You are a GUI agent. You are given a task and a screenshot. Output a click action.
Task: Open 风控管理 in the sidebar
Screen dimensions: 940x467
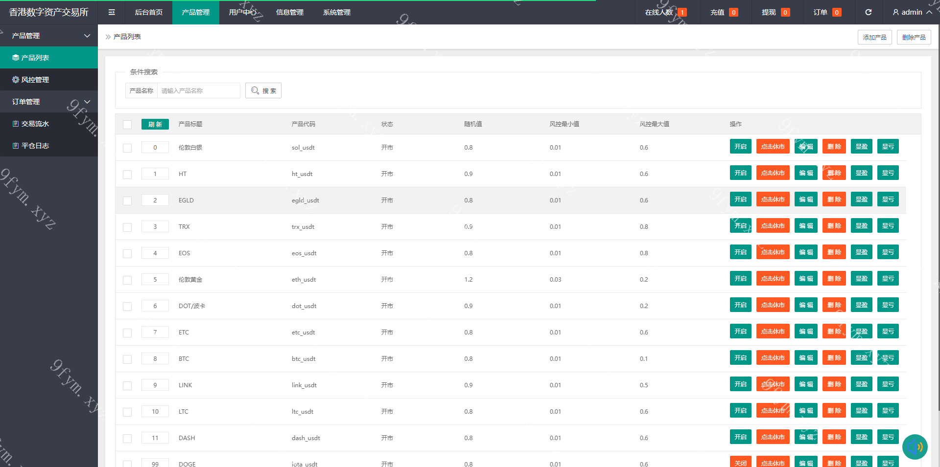tap(49, 80)
